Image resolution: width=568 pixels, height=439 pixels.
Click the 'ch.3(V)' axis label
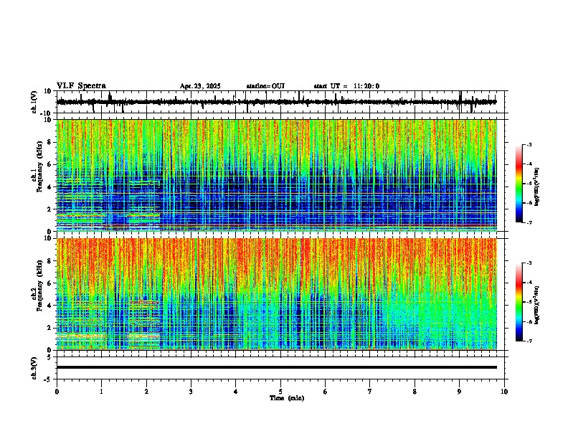tap(34, 368)
